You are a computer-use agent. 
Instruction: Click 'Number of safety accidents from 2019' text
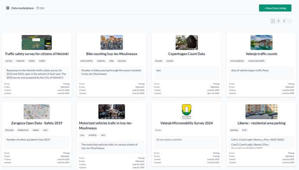pyautogui.click(x=28, y=140)
